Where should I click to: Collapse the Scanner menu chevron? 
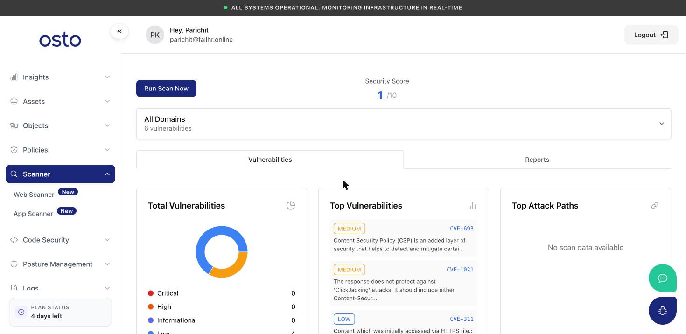pos(107,174)
